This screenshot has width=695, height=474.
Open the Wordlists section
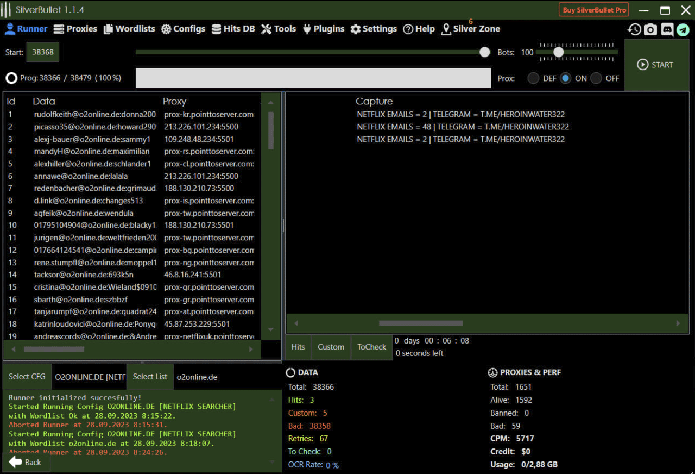click(x=129, y=29)
